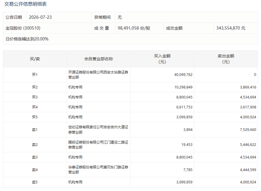This screenshot has width=261, height=191.
Task: Click sell amount 3,869,416
Action: (248, 87)
